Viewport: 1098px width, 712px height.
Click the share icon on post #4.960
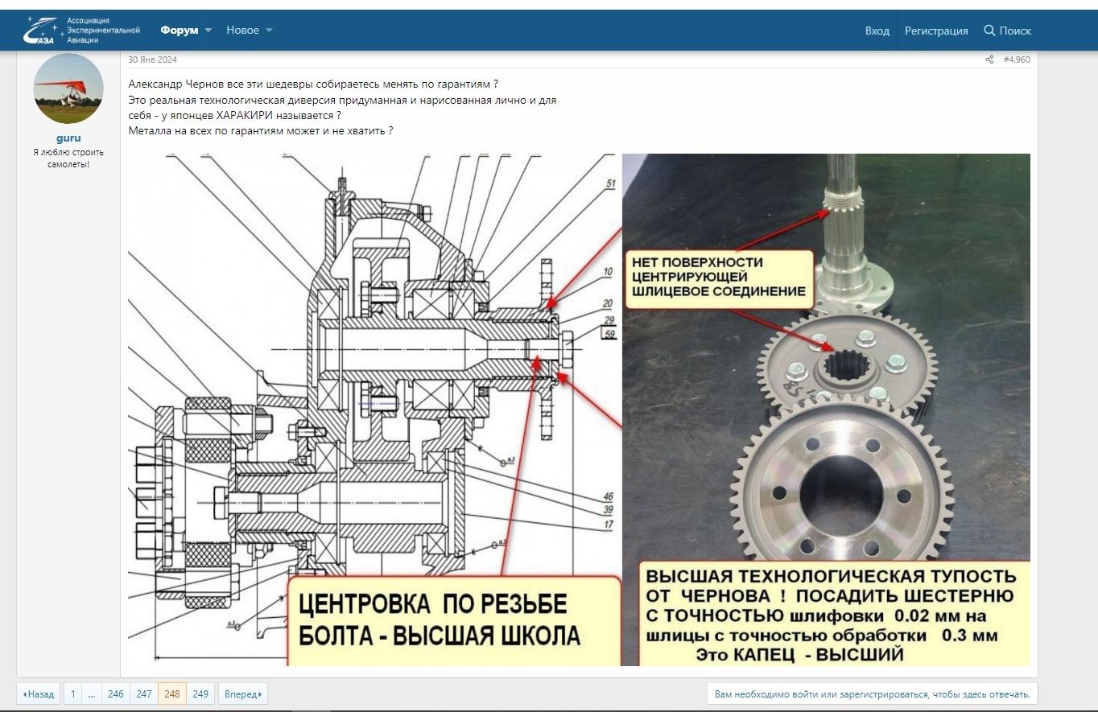tap(990, 59)
